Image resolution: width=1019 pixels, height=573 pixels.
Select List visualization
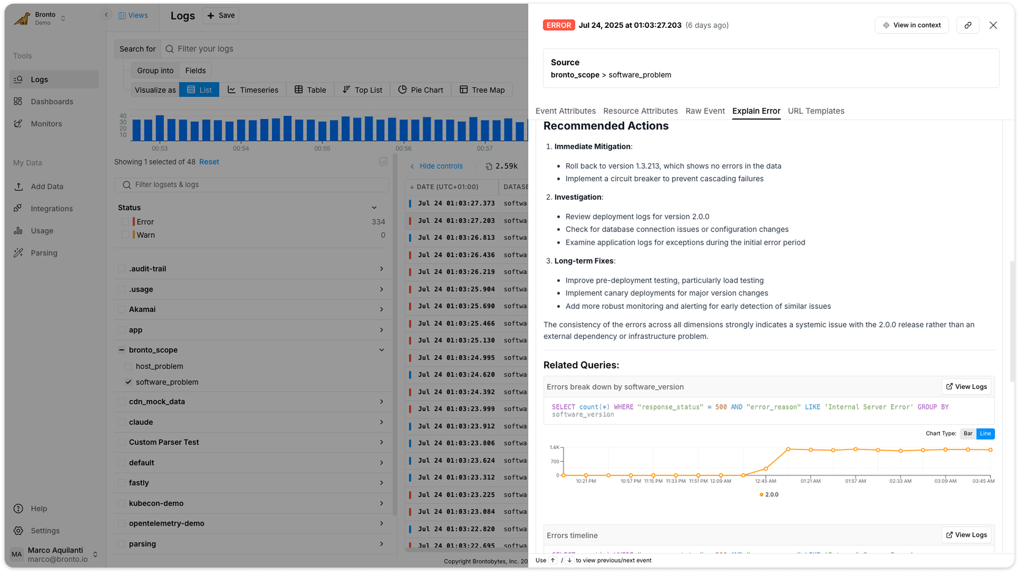[x=199, y=90]
